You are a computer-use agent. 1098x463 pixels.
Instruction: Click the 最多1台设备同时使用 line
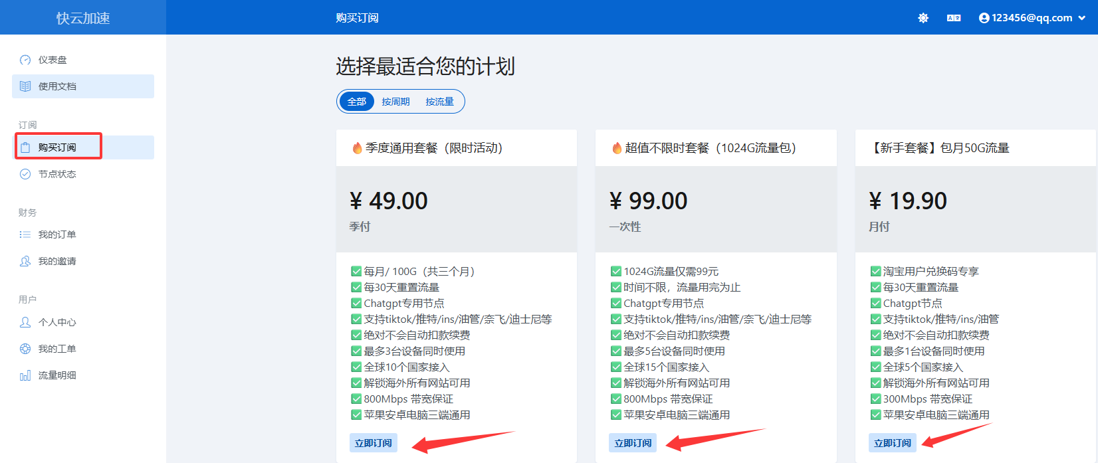(927, 351)
